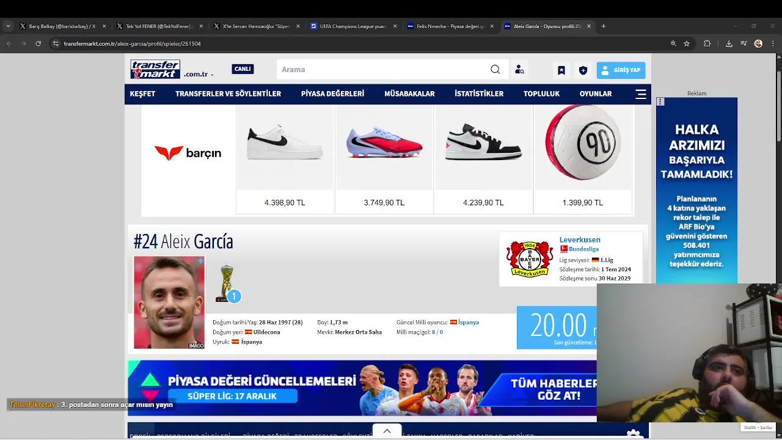Viewport: 782px width, 440px height.
Task: Click the address bar URL
Action: pyautogui.click(x=132, y=44)
